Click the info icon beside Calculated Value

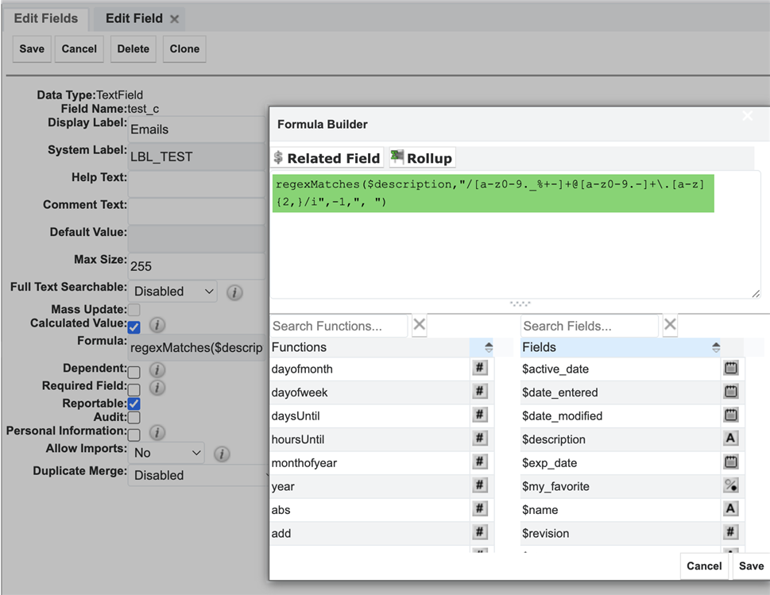[x=157, y=326]
